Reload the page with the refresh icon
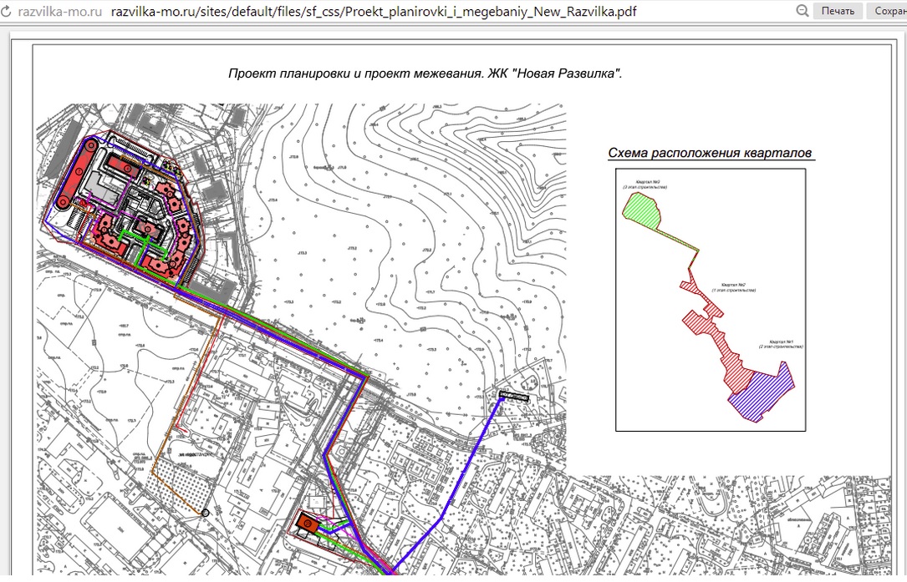The image size is (907, 582). tap(5, 12)
